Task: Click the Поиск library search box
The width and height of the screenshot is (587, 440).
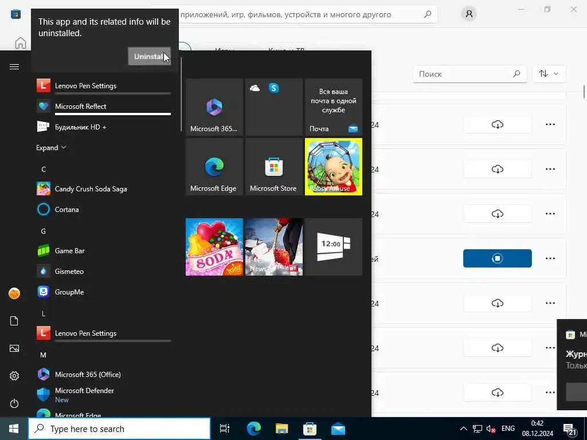Action: point(470,74)
